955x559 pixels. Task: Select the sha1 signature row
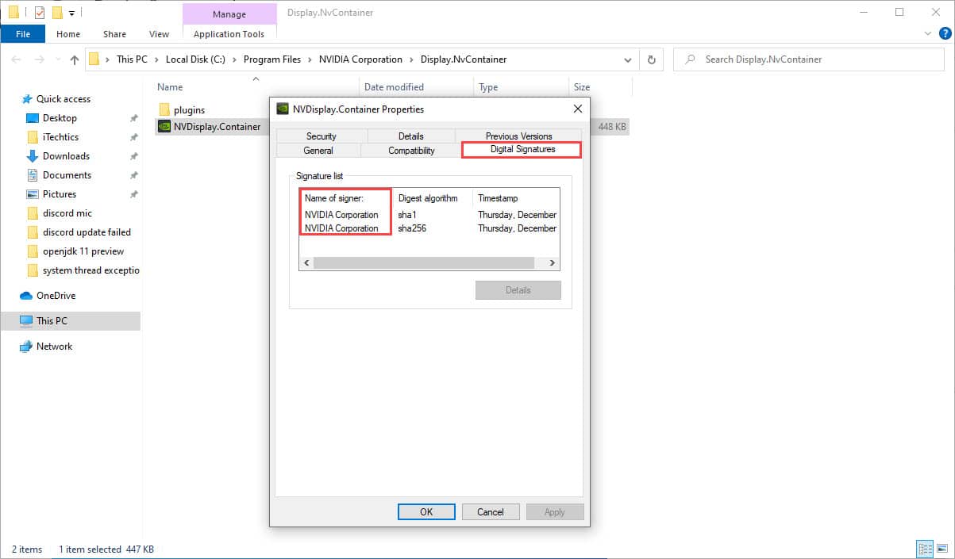pyautogui.click(x=429, y=215)
